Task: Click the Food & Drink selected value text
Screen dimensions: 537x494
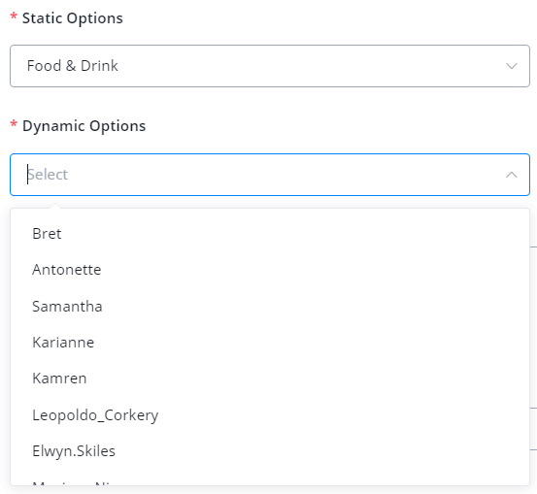Action: point(72,66)
